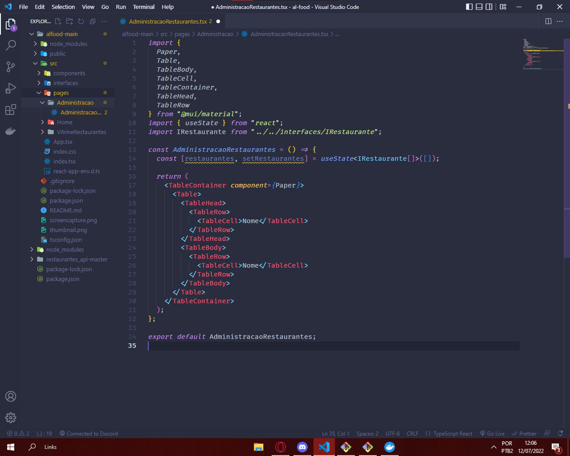Open errors and warnings count in status bar
This screenshot has width=570, height=456.
pos(18,433)
